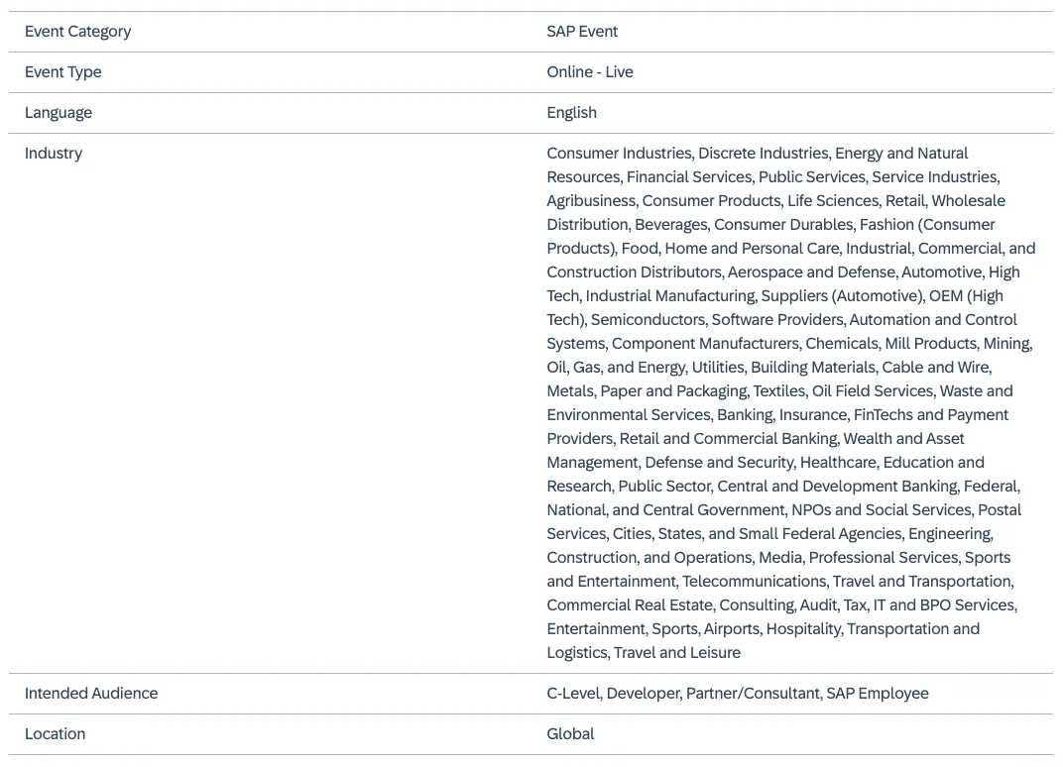Click the word Chemicals in industry list
Viewport: 1063px width, 767px height.
point(840,344)
